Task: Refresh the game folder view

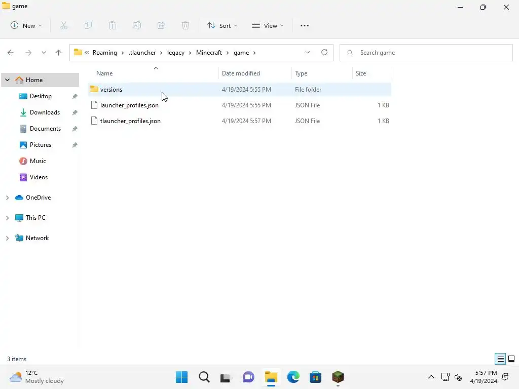Action: (324, 52)
